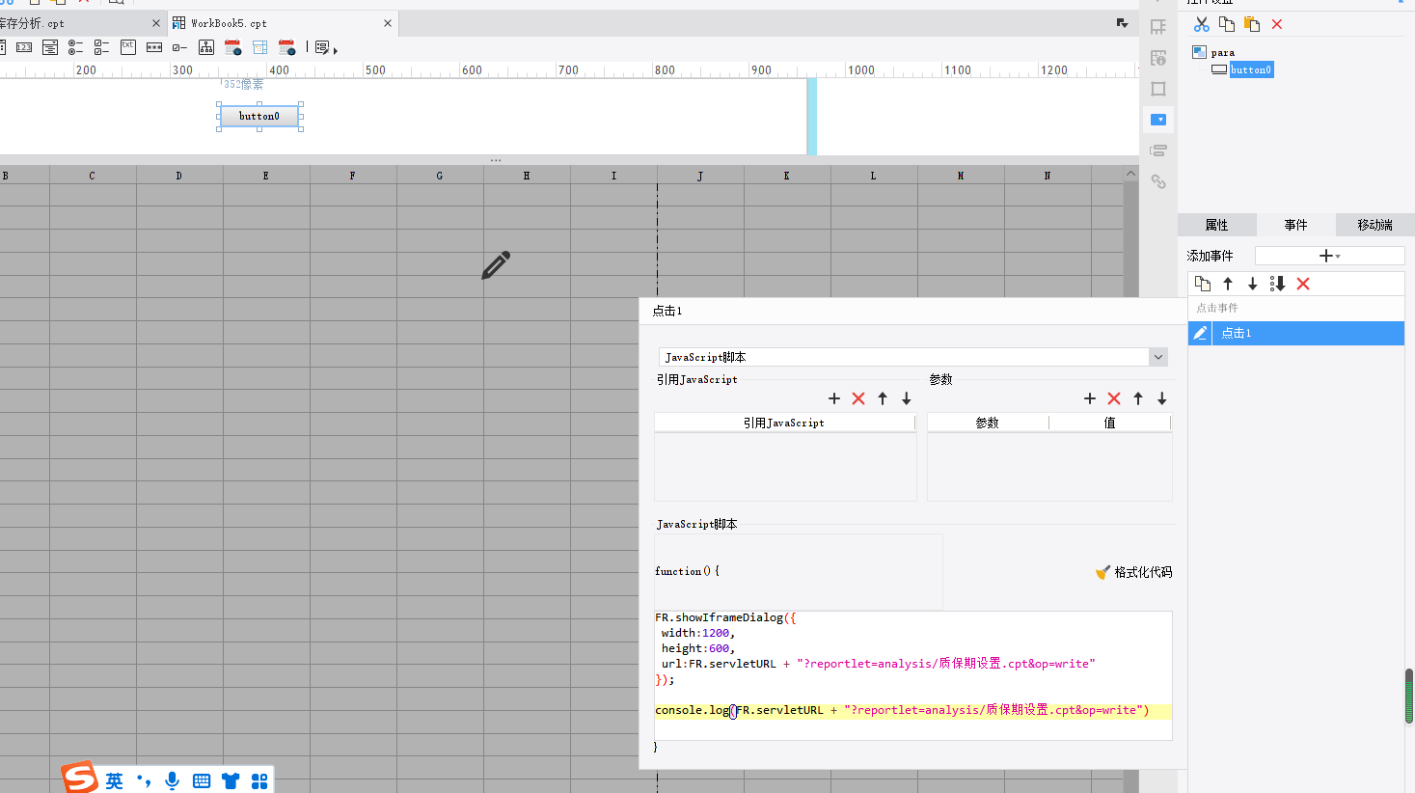This screenshot has height=793, width=1415.
Task: Click the Sogou voice input microphone icon
Action: tap(173, 780)
